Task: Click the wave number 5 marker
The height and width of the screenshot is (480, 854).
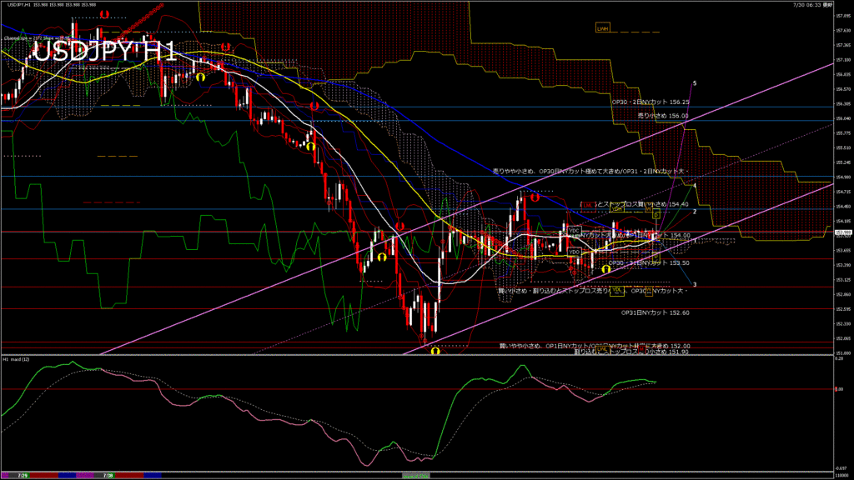Action: tap(695, 83)
